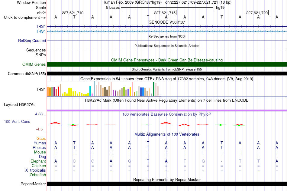Click the Zebrafish alignment row label
The height and width of the screenshot is (191, 287).
(x=38, y=175)
